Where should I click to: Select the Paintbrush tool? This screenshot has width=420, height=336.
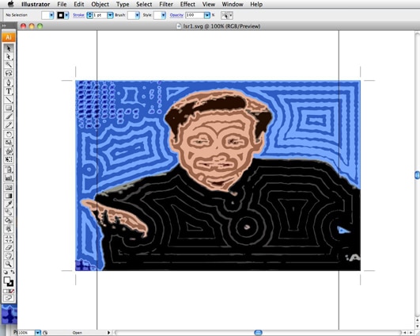click(9, 116)
